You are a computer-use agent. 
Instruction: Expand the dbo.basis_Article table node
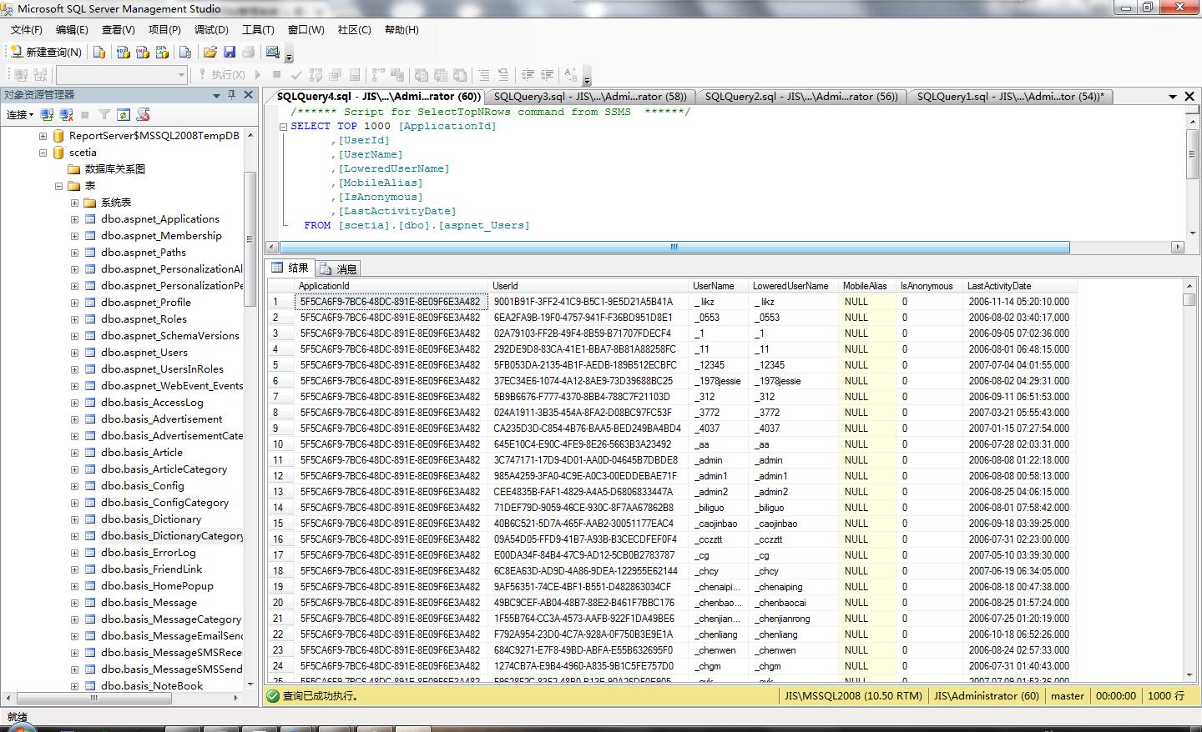[x=75, y=453]
